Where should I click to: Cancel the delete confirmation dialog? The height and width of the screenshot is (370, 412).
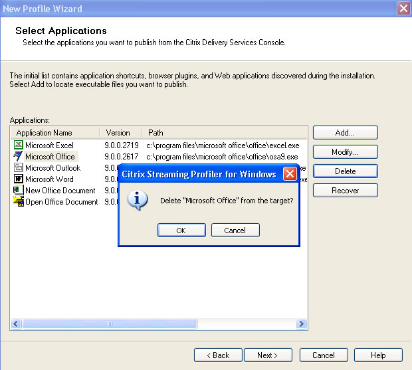click(x=235, y=231)
